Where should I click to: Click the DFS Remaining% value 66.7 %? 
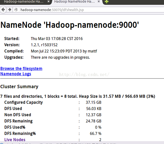pyautogui.click(x=95, y=134)
